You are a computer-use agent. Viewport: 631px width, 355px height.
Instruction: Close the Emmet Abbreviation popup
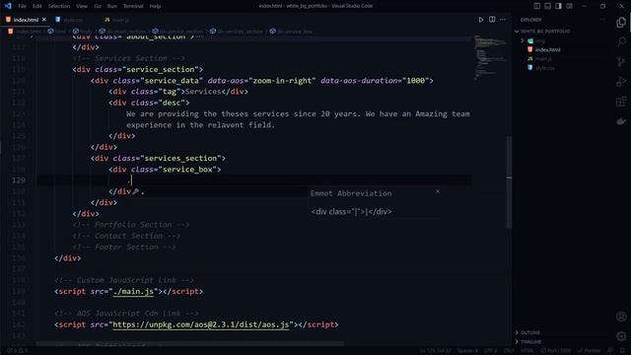pos(438,192)
